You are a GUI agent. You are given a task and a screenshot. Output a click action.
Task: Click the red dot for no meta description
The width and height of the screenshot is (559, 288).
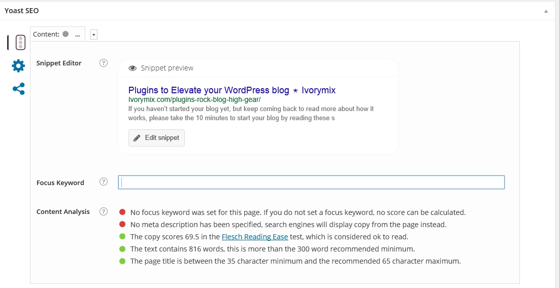pyautogui.click(x=122, y=224)
